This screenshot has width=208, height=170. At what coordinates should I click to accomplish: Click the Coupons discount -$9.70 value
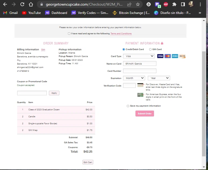click(89, 147)
